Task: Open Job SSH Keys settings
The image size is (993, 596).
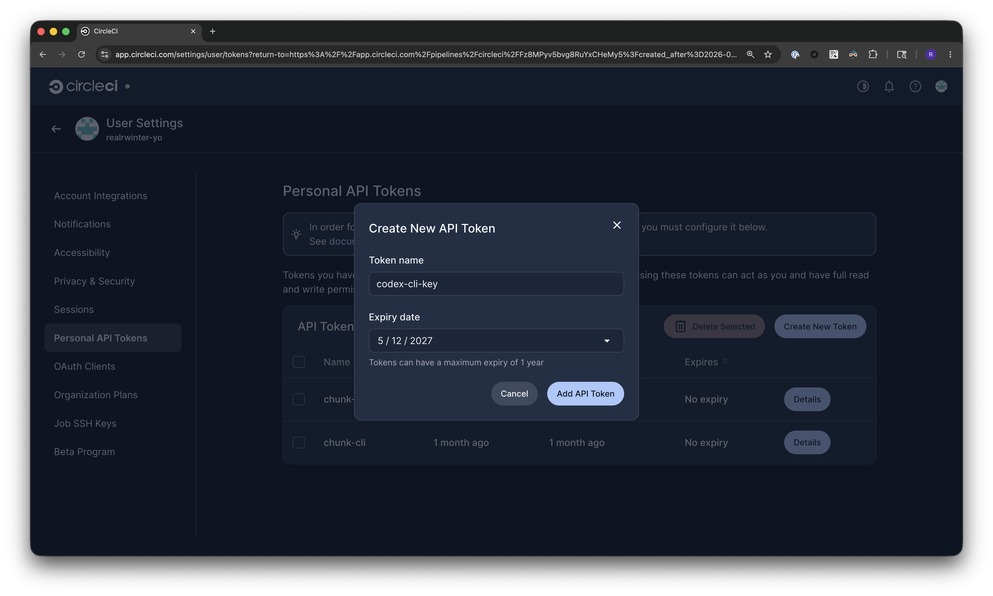Action: (x=85, y=423)
